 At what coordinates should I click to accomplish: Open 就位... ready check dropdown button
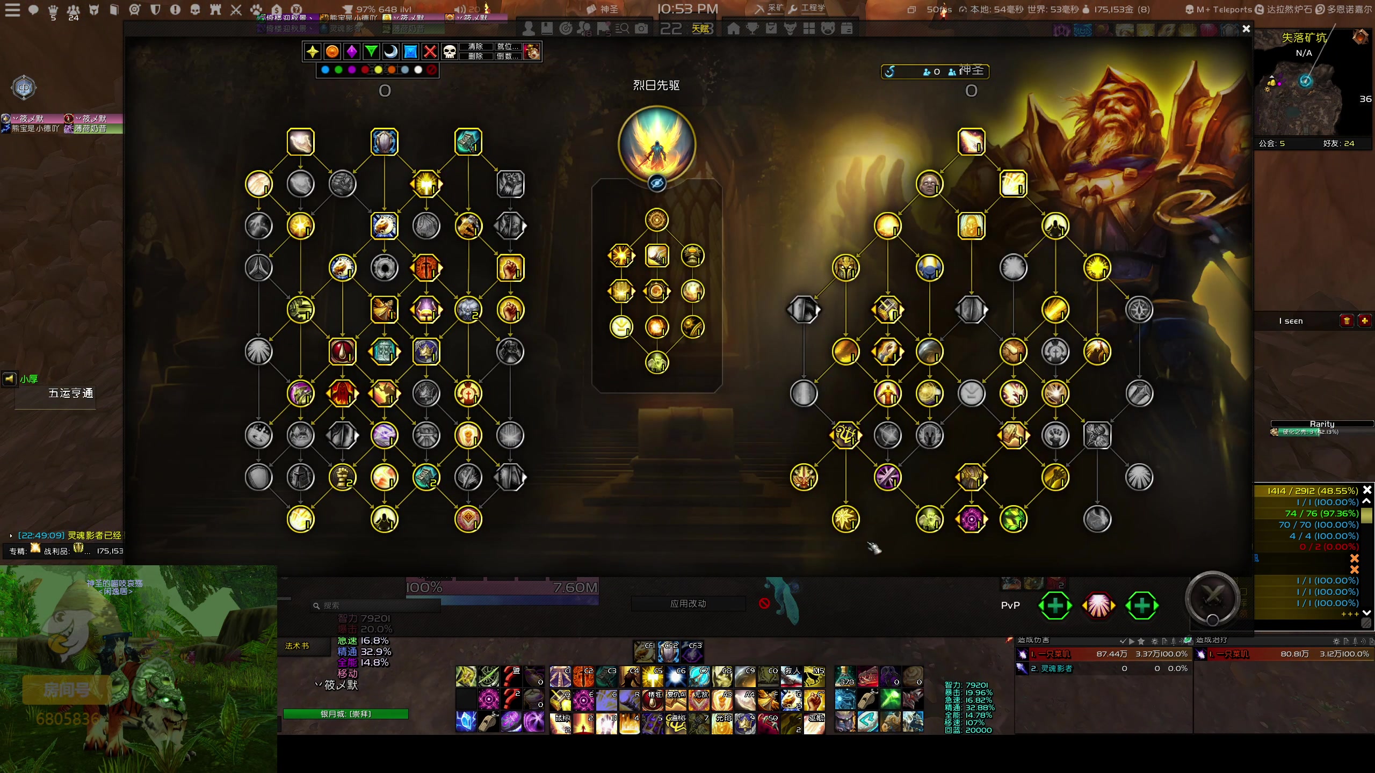(507, 47)
